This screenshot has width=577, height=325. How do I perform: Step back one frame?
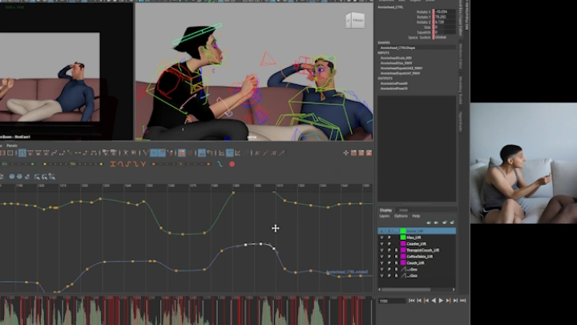point(419,301)
